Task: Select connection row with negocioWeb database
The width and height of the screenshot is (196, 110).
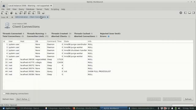Action: coord(98,59)
